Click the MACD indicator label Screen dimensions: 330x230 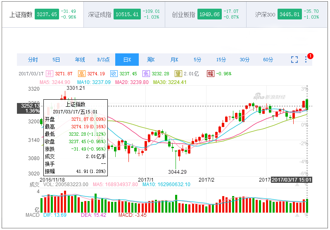(x=32, y=215)
